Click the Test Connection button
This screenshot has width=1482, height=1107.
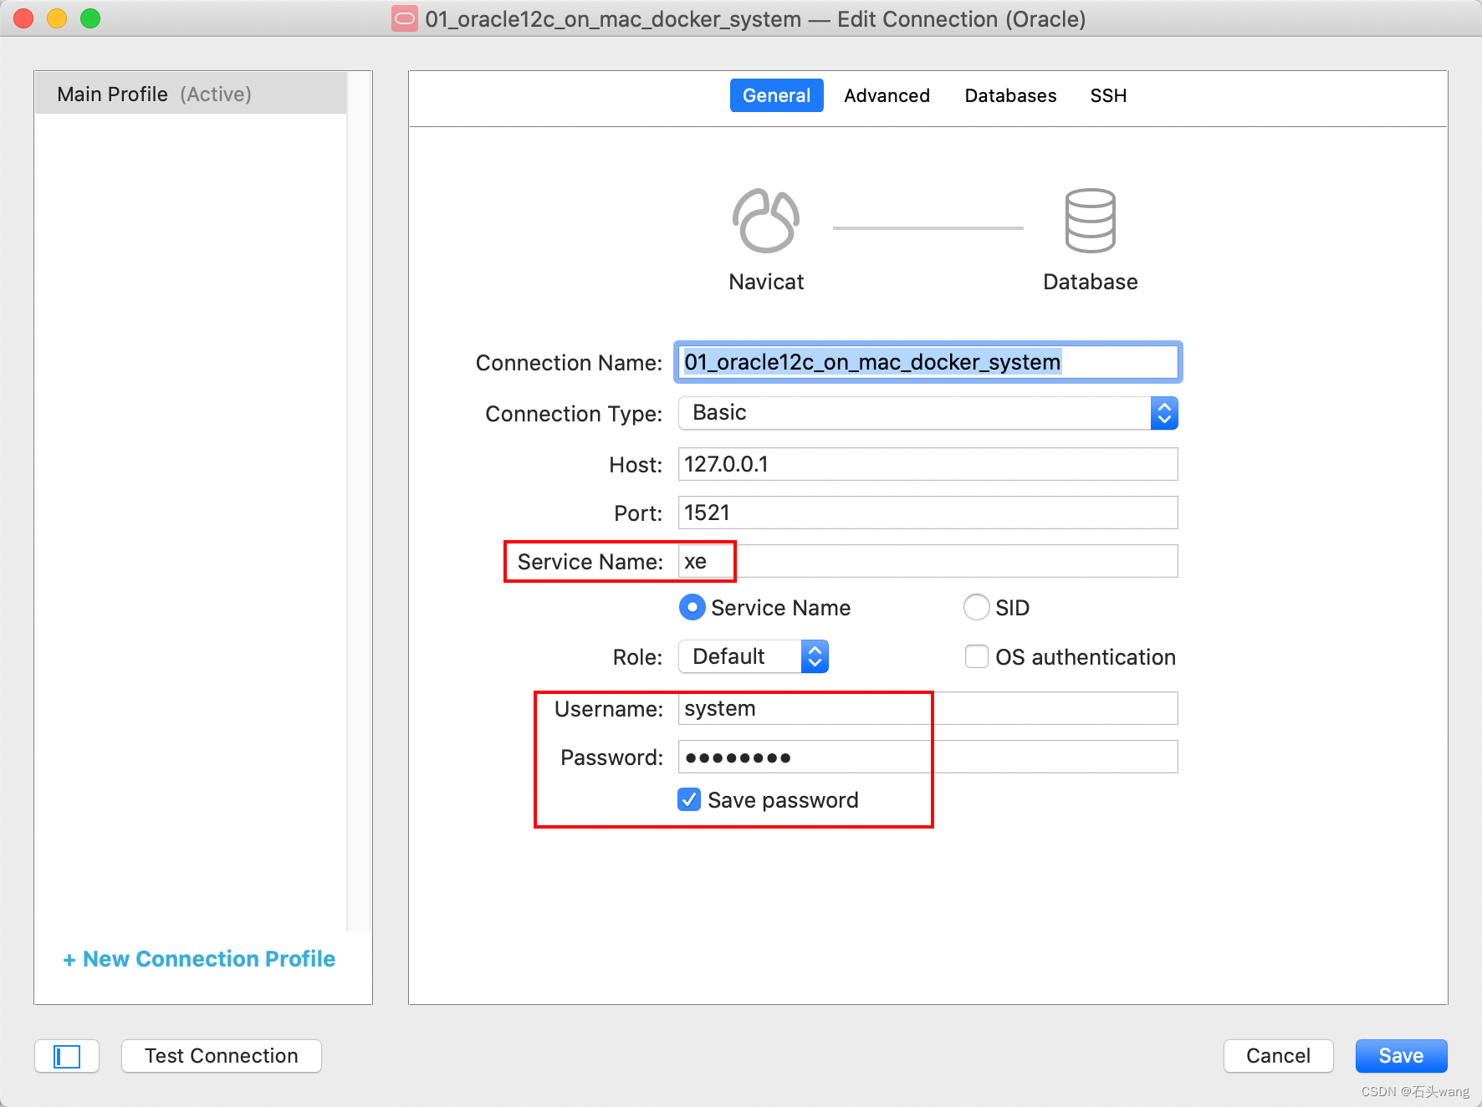pyautogui.click(x=222, y=1056)
